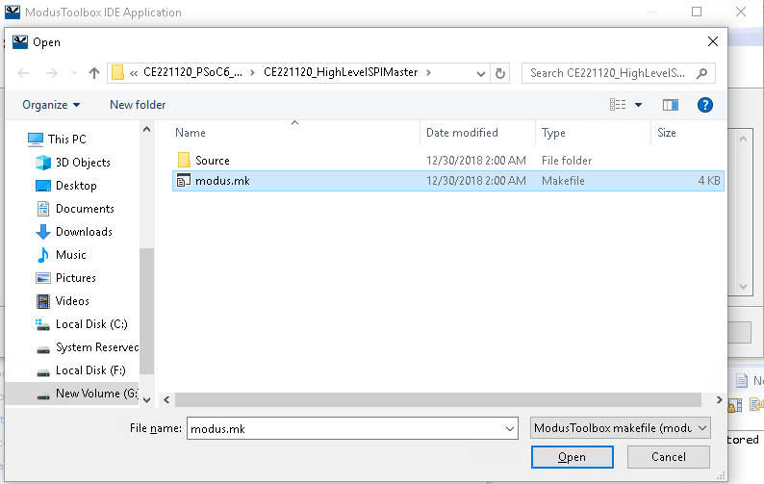The image size is (764, 484).
Task: Focus the Search CE221120_HighLevelS... box
Action: tap(618, 73)
